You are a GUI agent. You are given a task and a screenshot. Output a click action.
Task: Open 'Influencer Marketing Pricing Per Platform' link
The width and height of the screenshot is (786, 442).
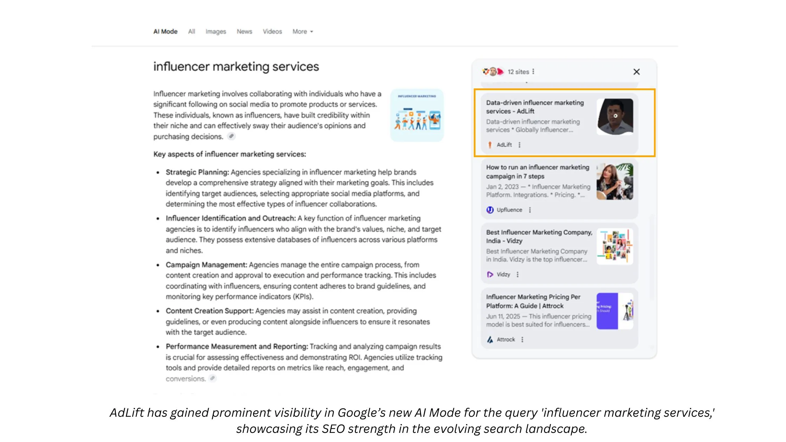click(533, 301)
